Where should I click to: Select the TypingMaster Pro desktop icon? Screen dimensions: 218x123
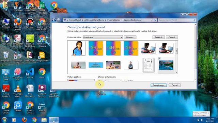tap(18, 74)
